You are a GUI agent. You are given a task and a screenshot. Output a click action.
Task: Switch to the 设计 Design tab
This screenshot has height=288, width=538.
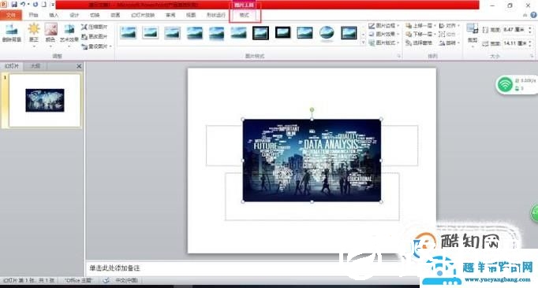(74, 15)
